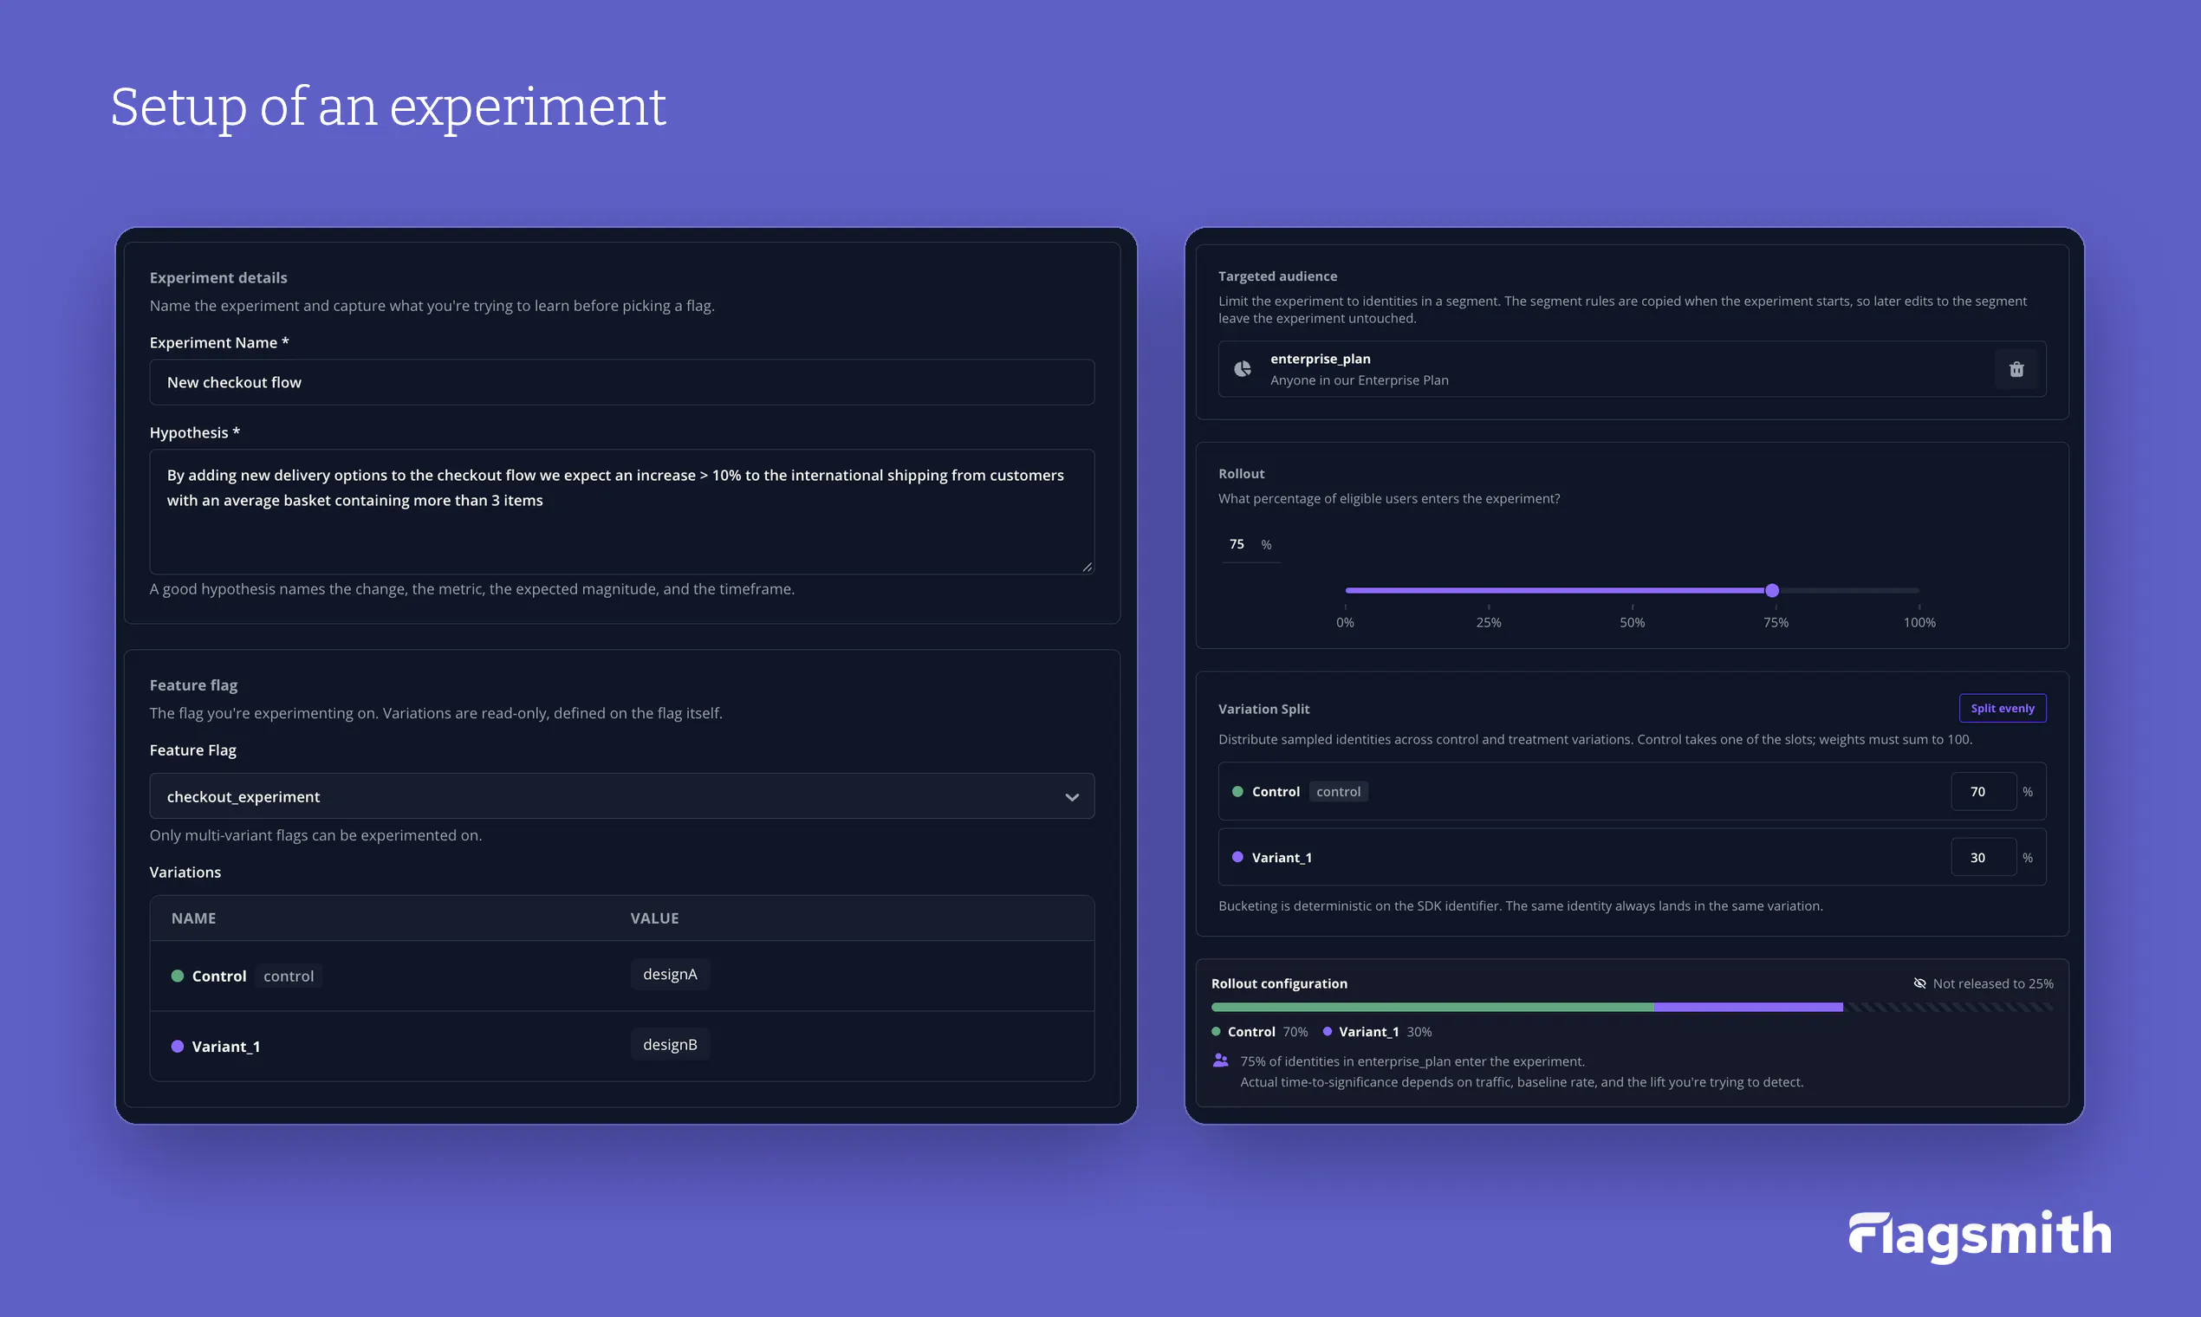The width and height of the screenshot is (2201, 1317).
Task: Click the VALUE column header
Action: [654, 918]
